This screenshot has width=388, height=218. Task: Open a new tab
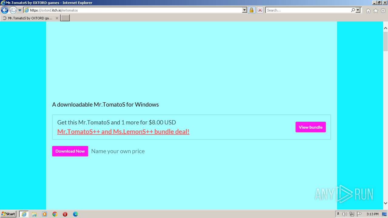click(x=65, y=18)
